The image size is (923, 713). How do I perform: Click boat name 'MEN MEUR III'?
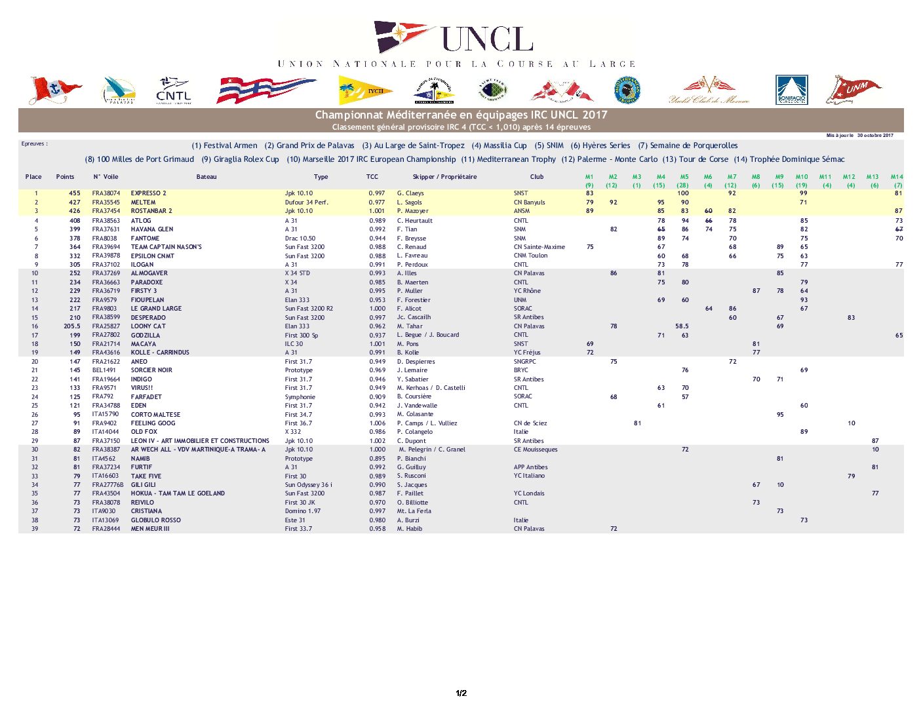[x=150, y=529]
